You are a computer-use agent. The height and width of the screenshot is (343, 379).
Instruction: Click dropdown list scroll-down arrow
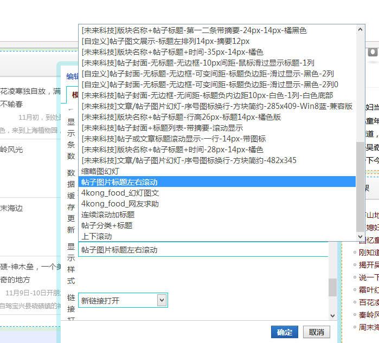(360, 236)
